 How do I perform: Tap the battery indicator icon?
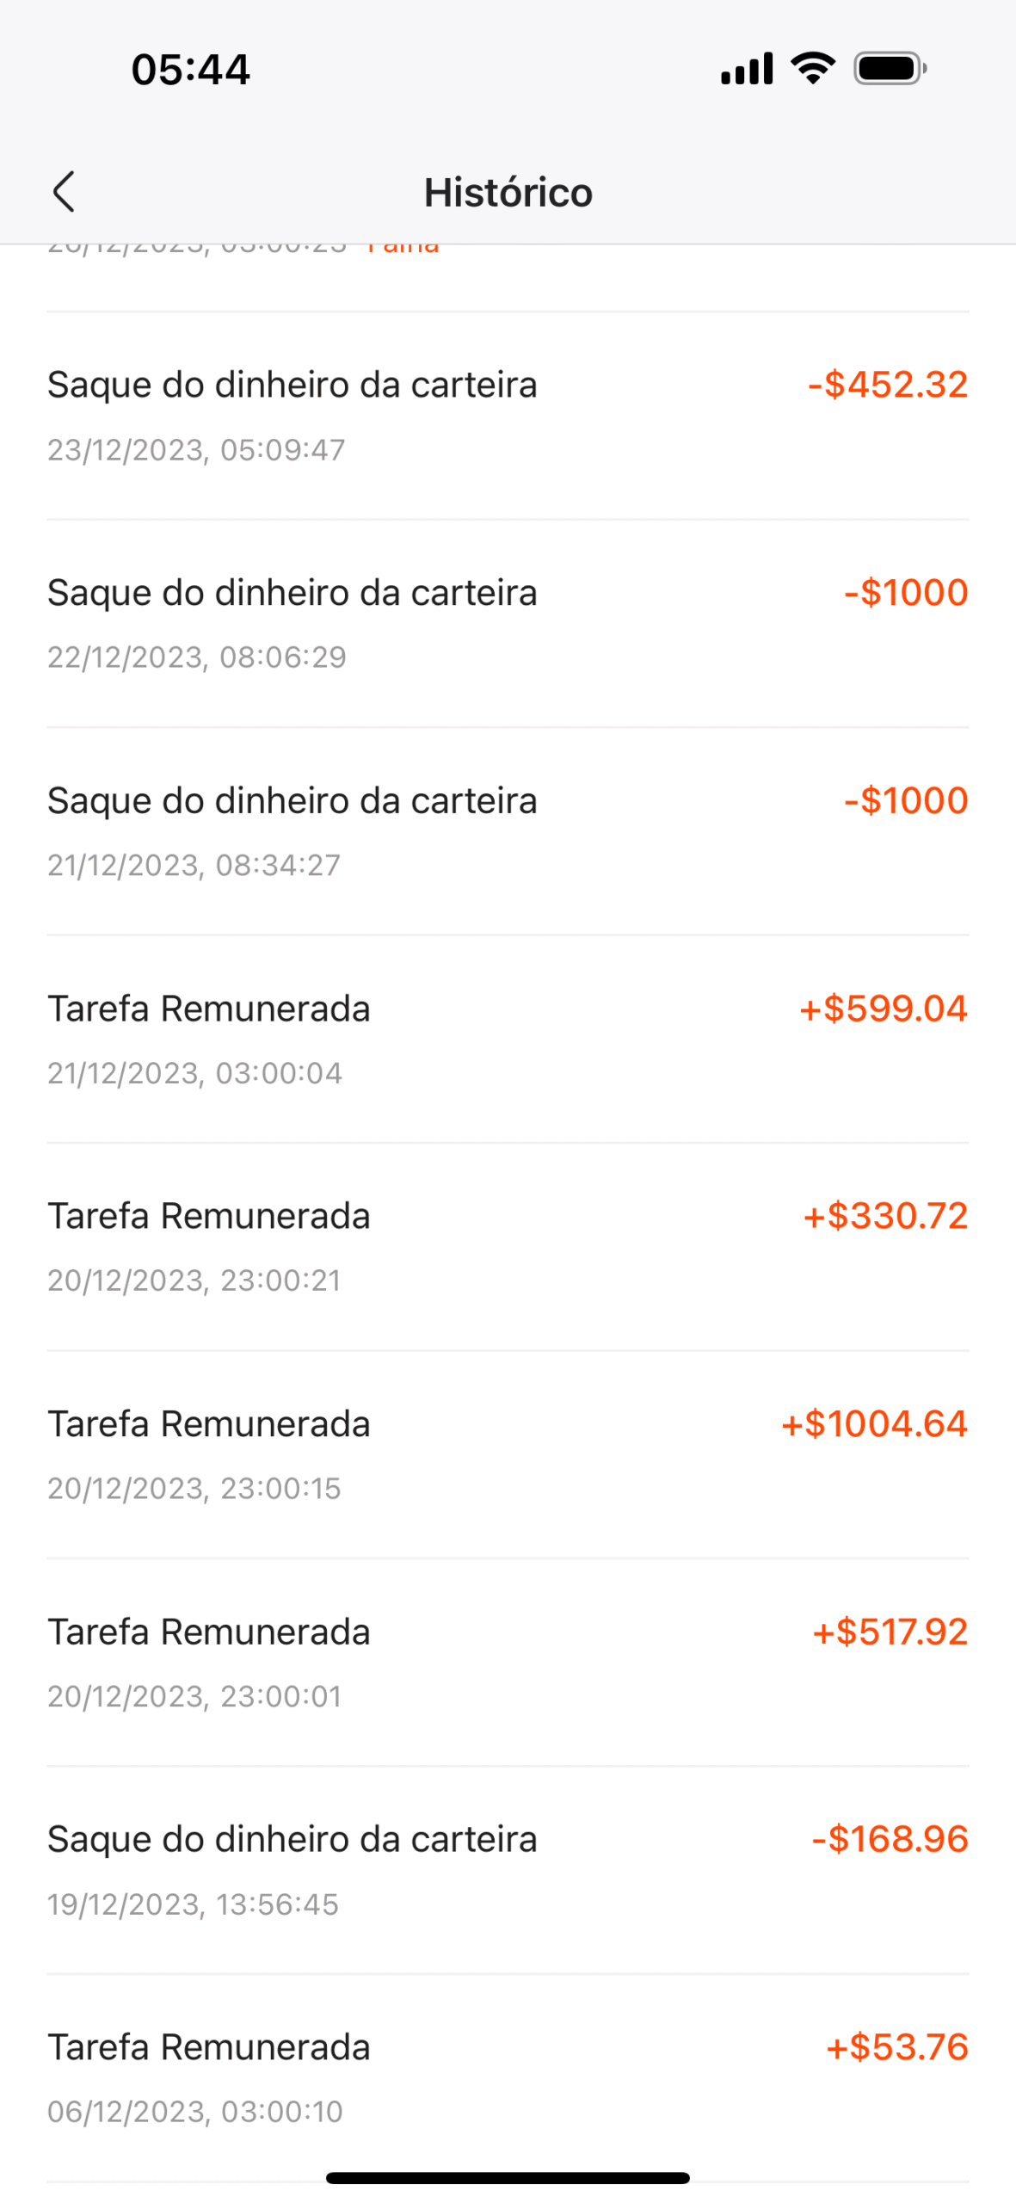tap(889, 69)
